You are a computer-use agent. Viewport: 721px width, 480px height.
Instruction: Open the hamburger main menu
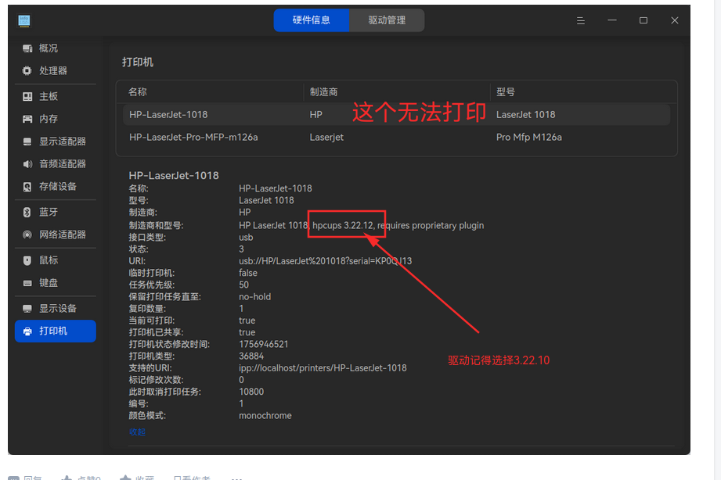(581, 20)
